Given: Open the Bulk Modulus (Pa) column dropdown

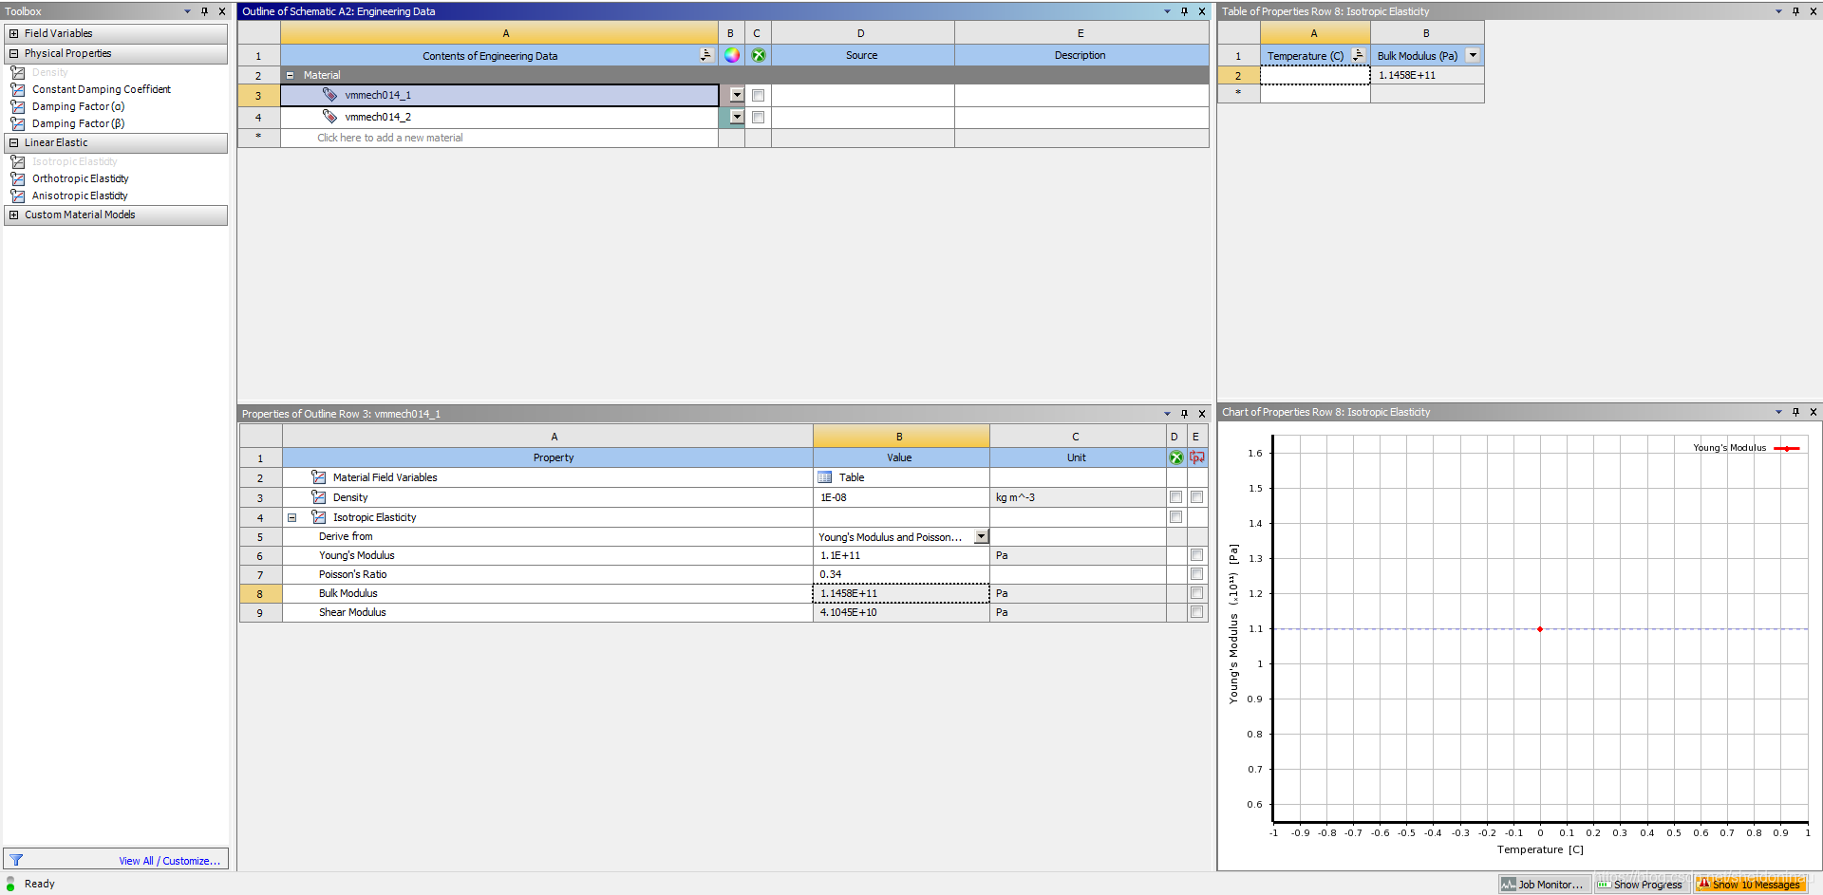Looking at the screenshot, I should coord(1473,55).
